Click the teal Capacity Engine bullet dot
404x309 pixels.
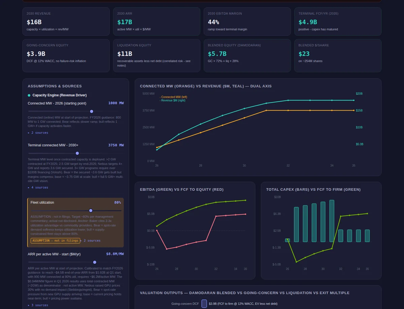tap(29, 95)
